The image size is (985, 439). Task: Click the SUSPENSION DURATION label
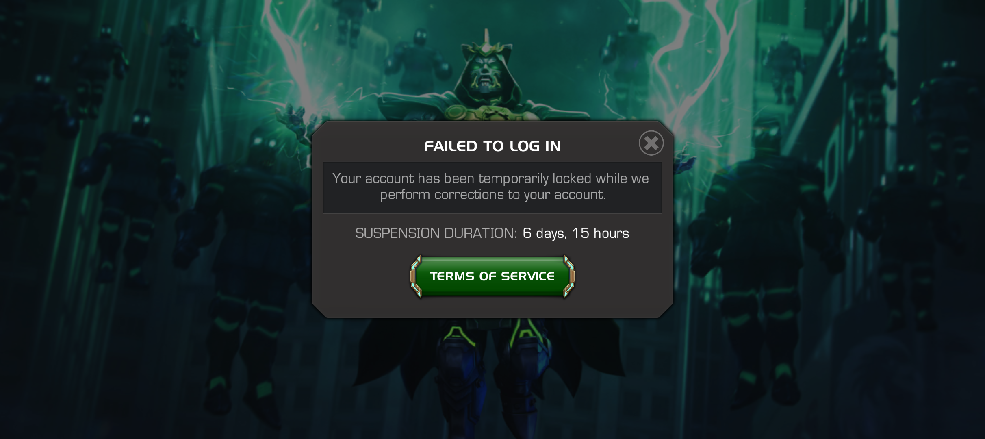436,233
